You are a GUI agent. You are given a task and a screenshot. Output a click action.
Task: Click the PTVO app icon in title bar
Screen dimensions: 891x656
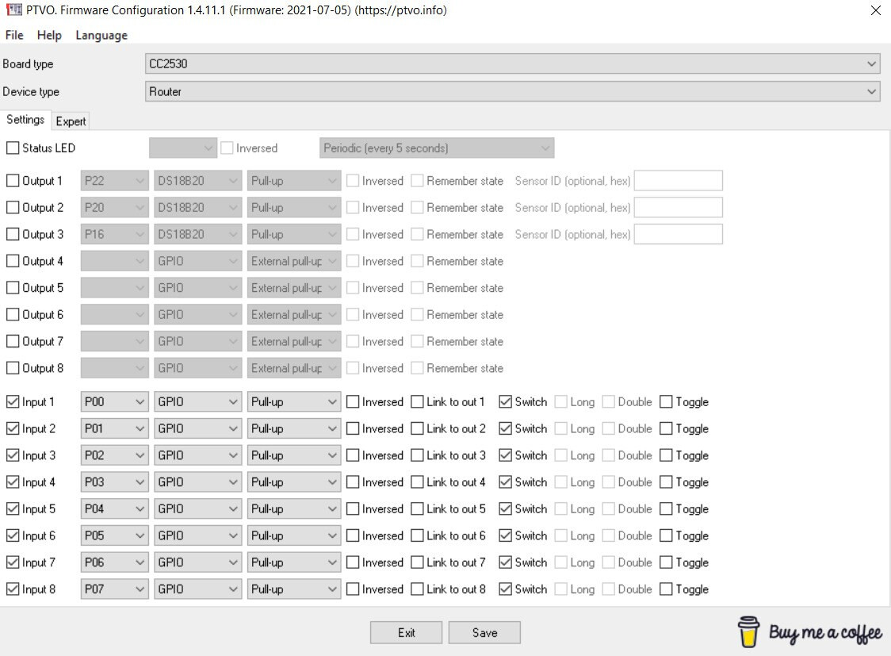[x=13, y=10]
